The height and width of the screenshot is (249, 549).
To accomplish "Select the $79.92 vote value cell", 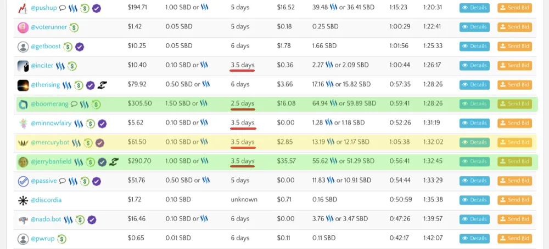I will point(137,84).
